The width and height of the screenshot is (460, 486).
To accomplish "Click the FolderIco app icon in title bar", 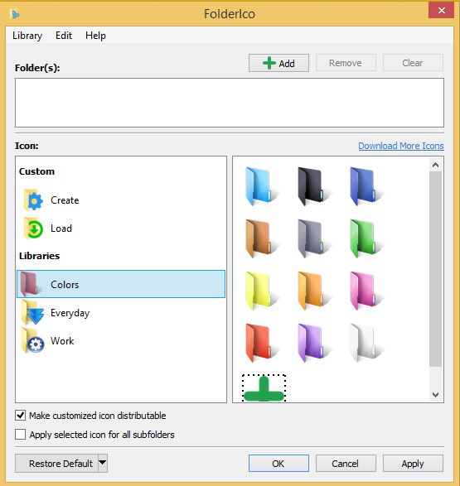I will tap(15, 14).
